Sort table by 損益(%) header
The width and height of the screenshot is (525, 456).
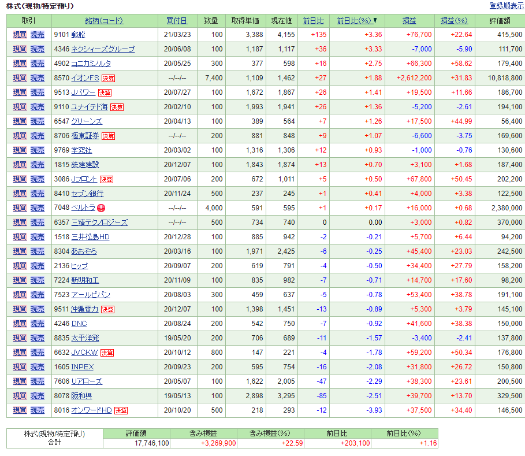[454, 21]
